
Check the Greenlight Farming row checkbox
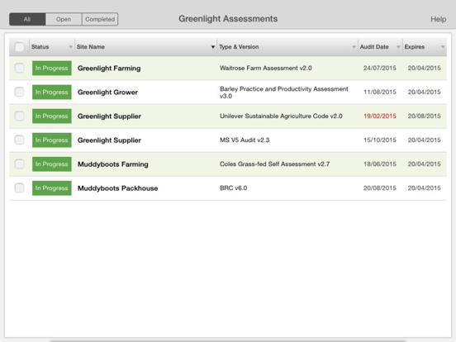20,68
